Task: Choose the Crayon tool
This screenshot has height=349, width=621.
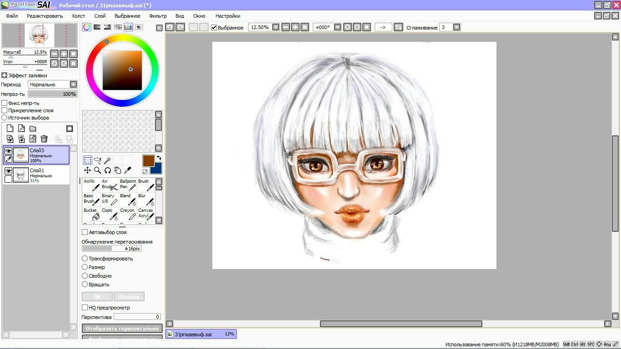Action: click(128, 214)
